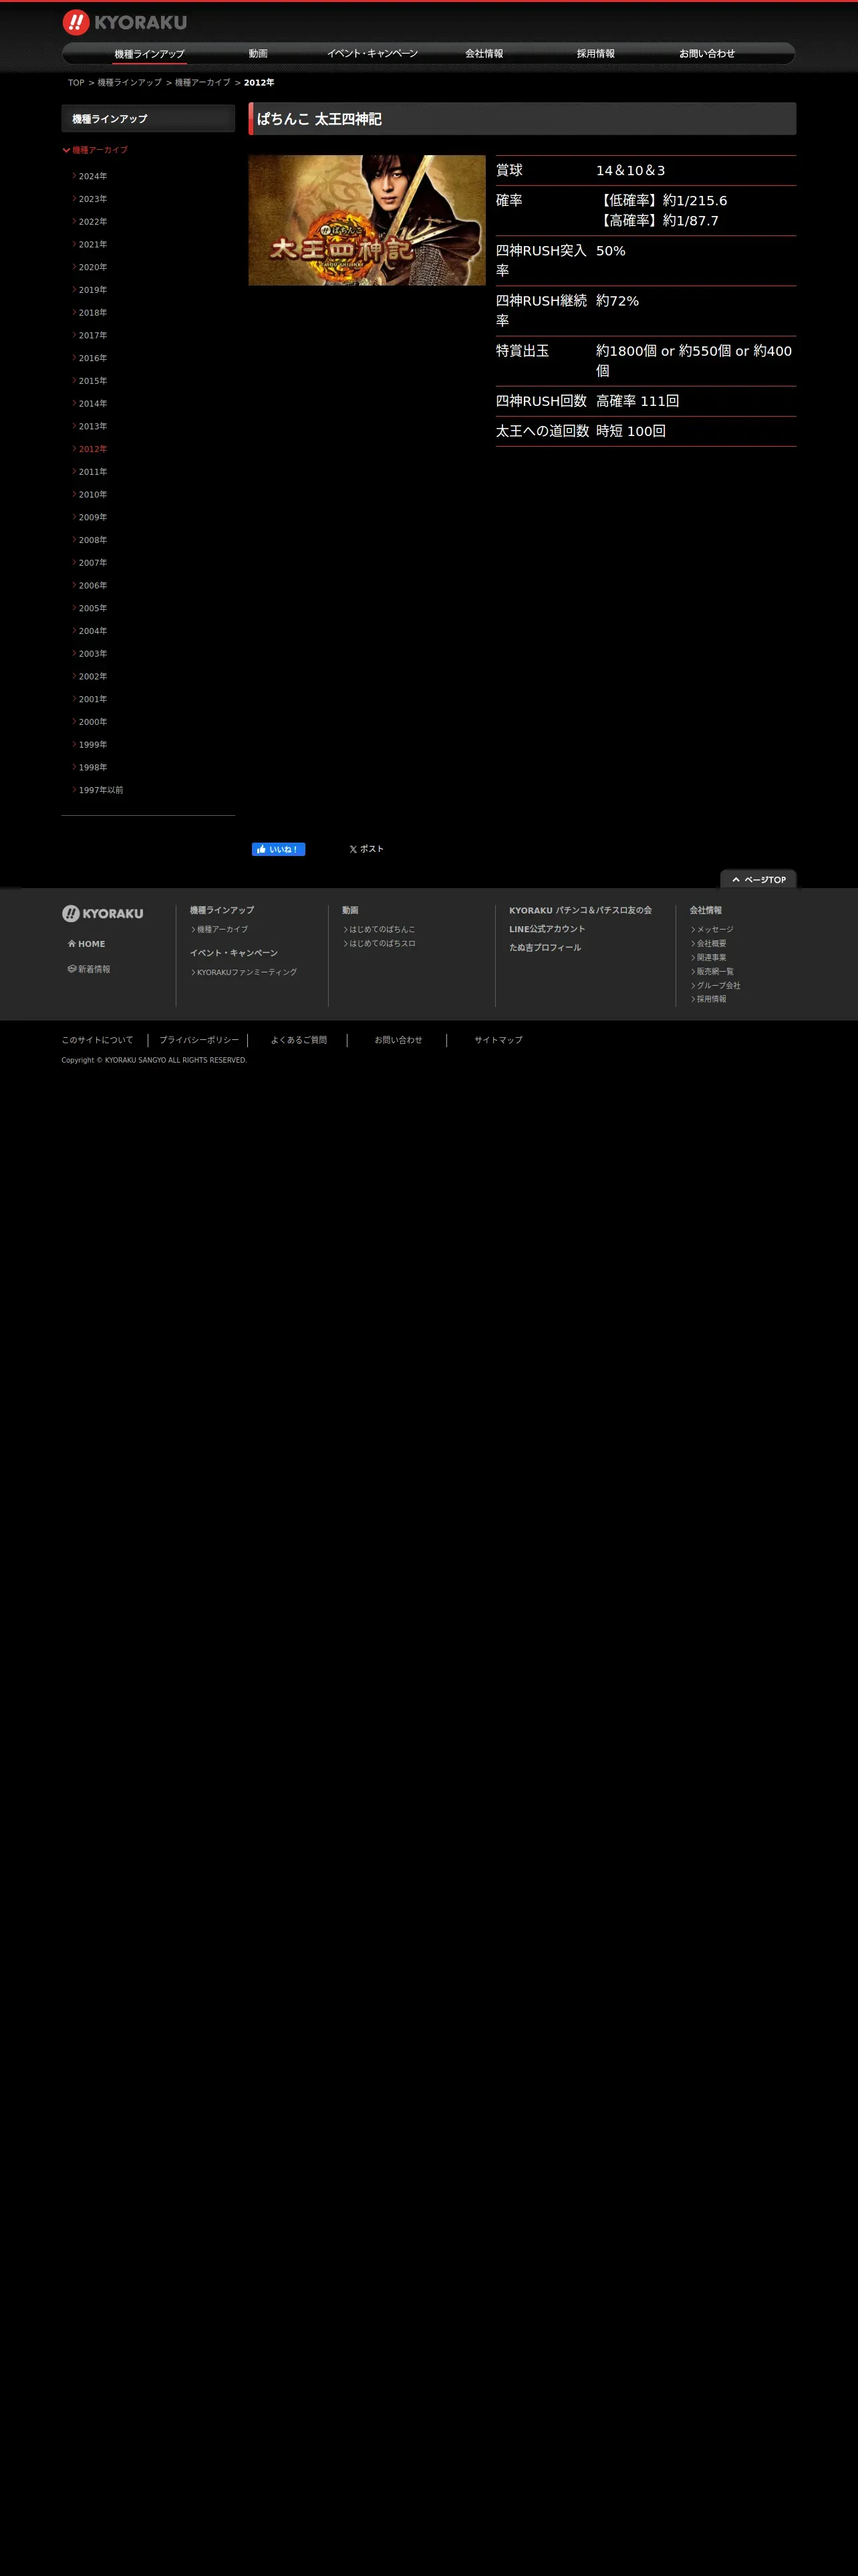Screen dimensions: 858x2576
Task: Open the イベント・キャンペーン navigation menu item
Action: (x=373, y=54)
